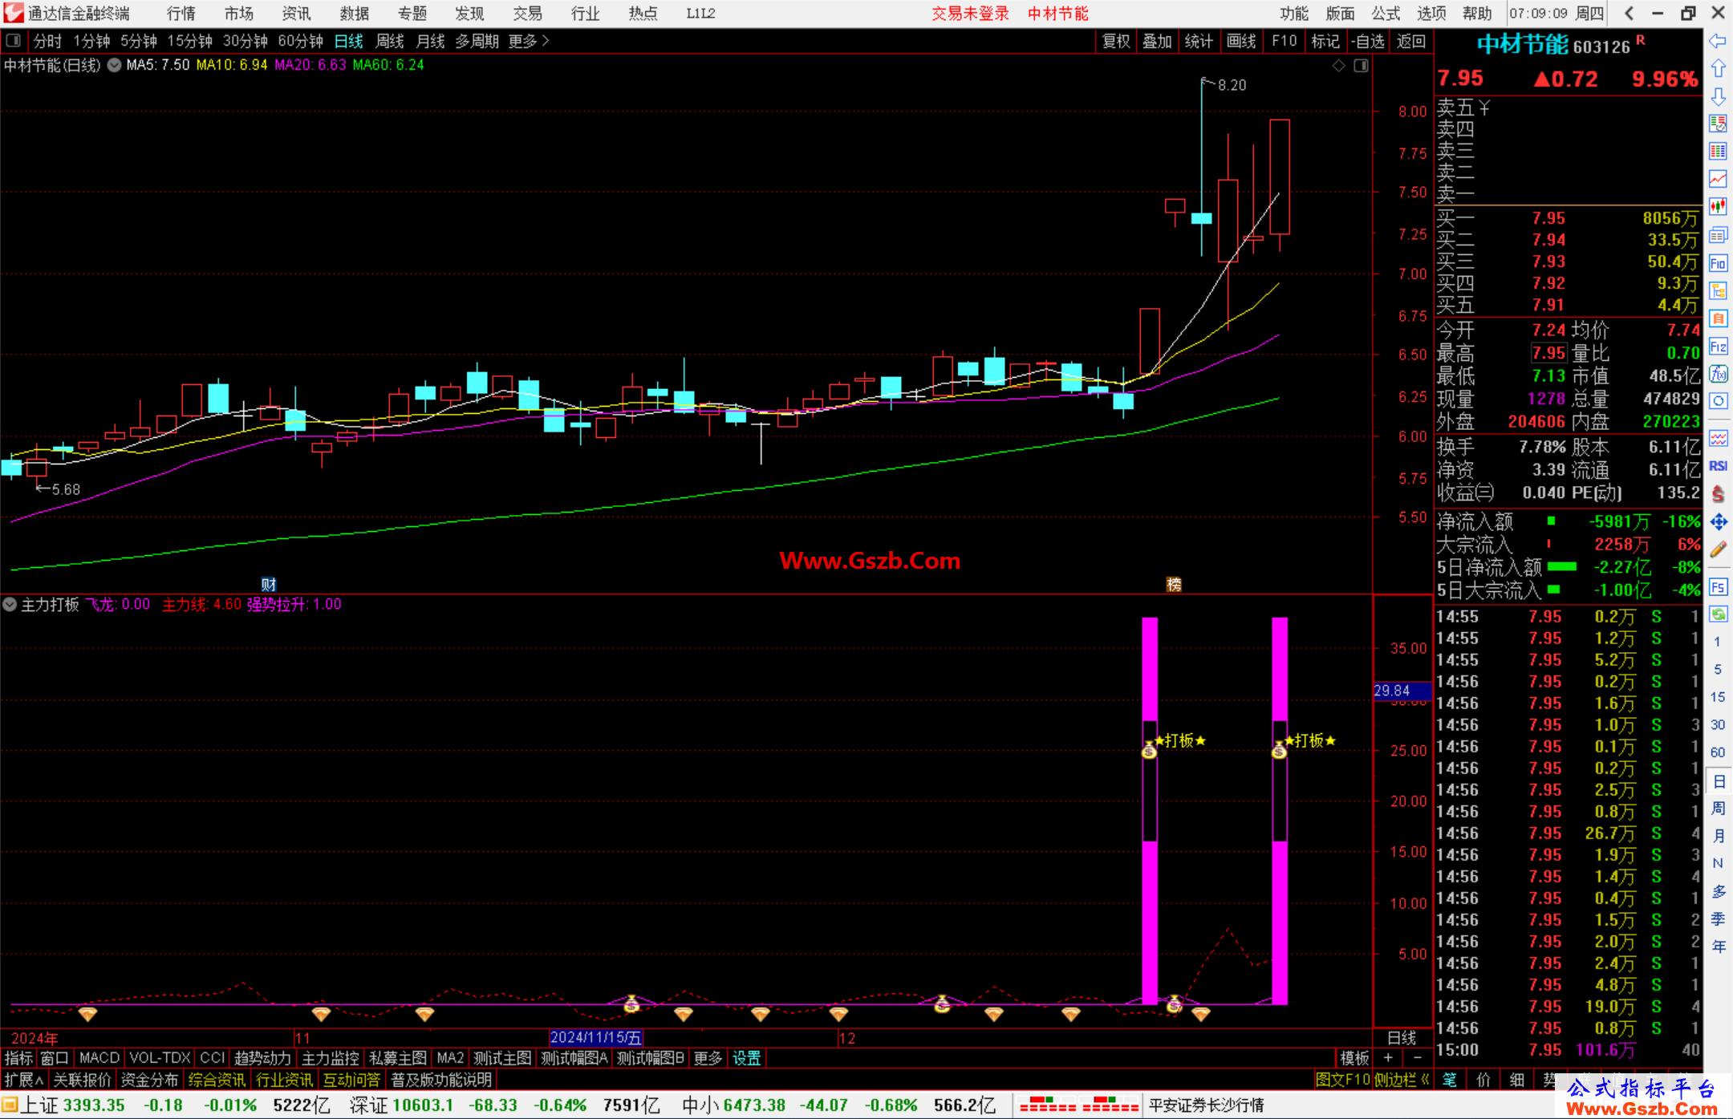1733x1119 pixels.
Task: Click the 榜 marker on the chart
Action: 1174,584
